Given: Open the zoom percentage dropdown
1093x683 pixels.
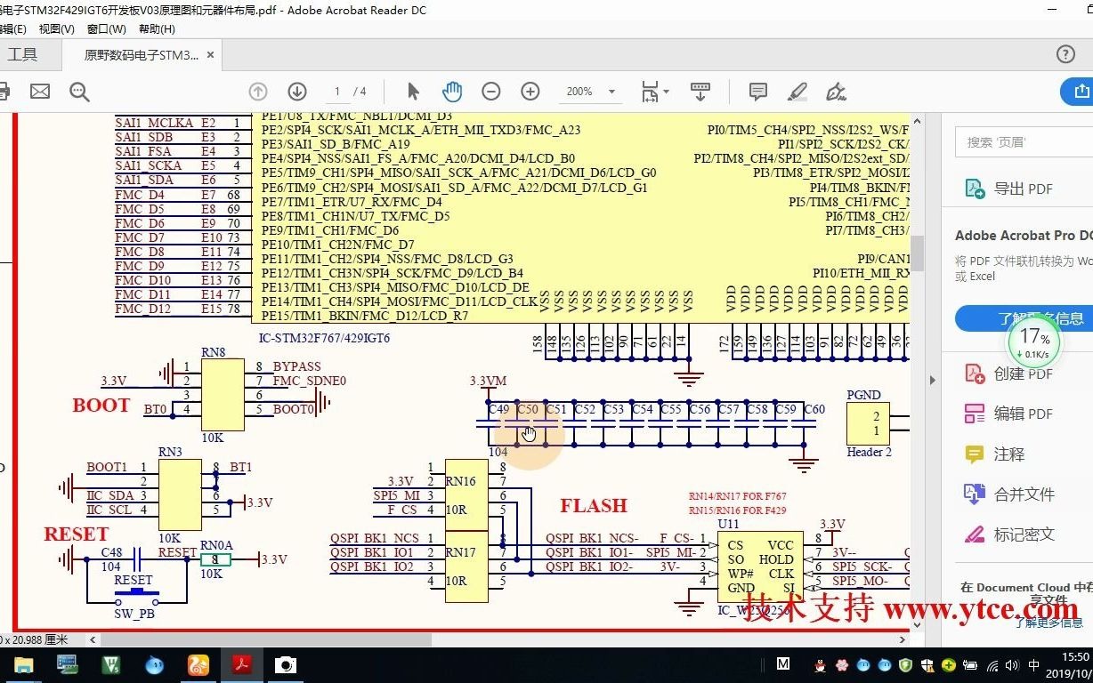Looking at the screenshot, I should [611, 91].
